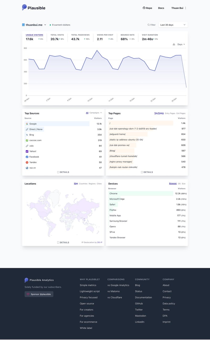Screen dimensions: 210x340
Task: Open the thuanbui.me site switcher
Action: pyautogui.click(x=34, y=25)
